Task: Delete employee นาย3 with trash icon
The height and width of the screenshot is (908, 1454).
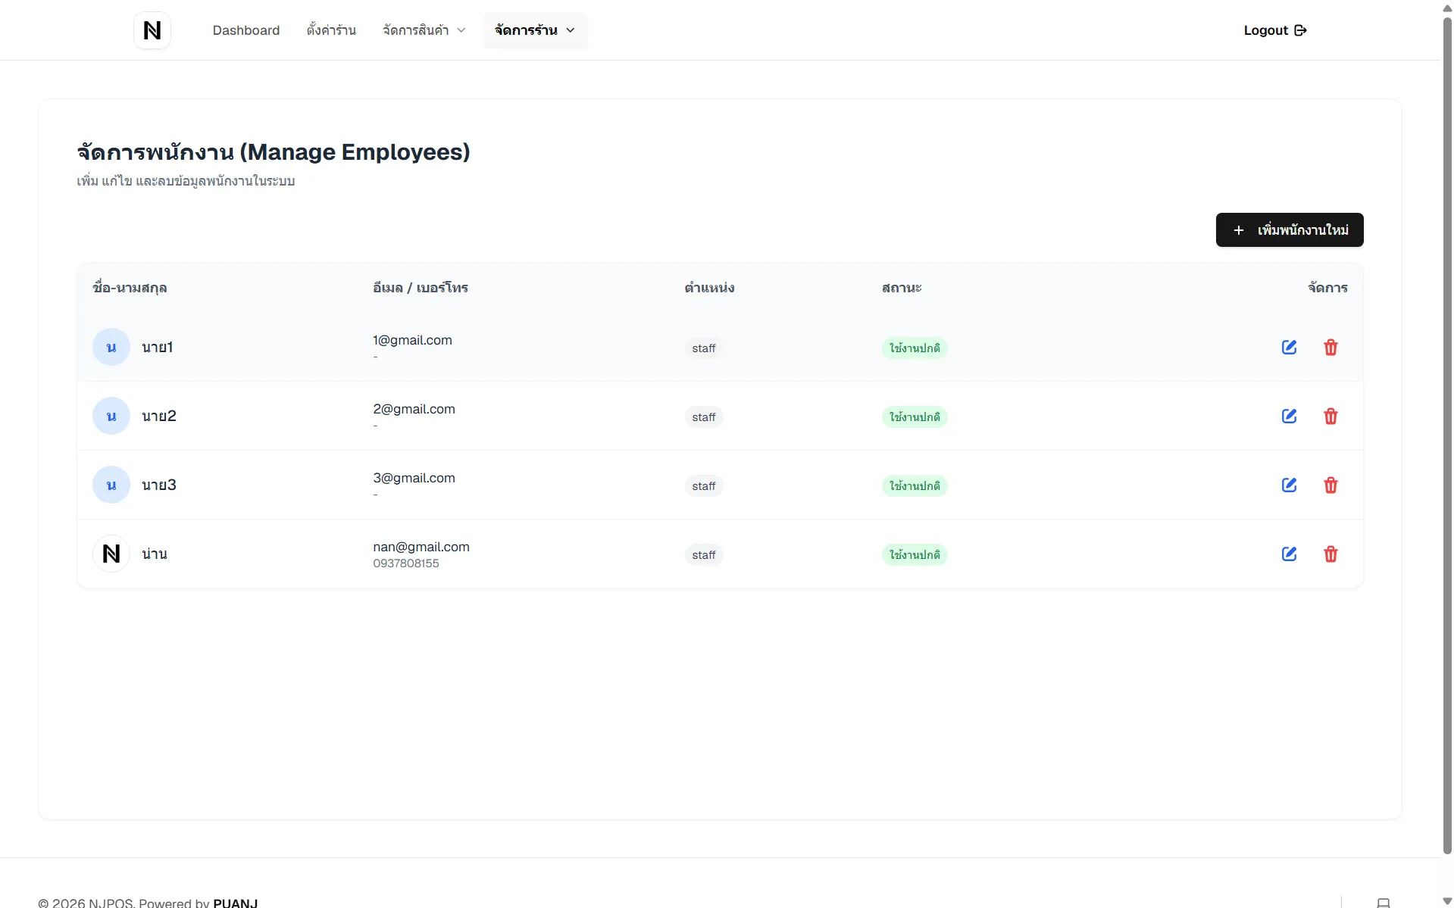Action: [x=1330, y=485]
